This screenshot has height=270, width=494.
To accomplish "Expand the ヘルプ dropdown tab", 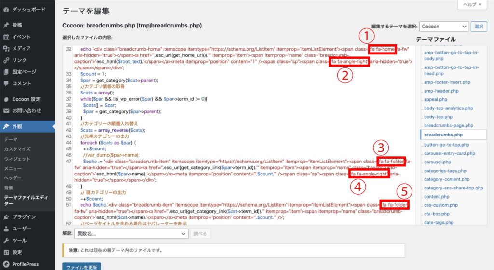I will click(x=472, y=4).
